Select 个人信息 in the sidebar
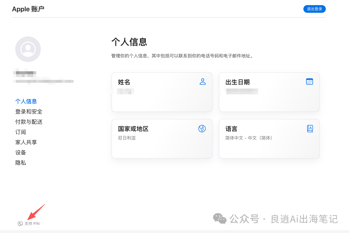 coord(26,101)
